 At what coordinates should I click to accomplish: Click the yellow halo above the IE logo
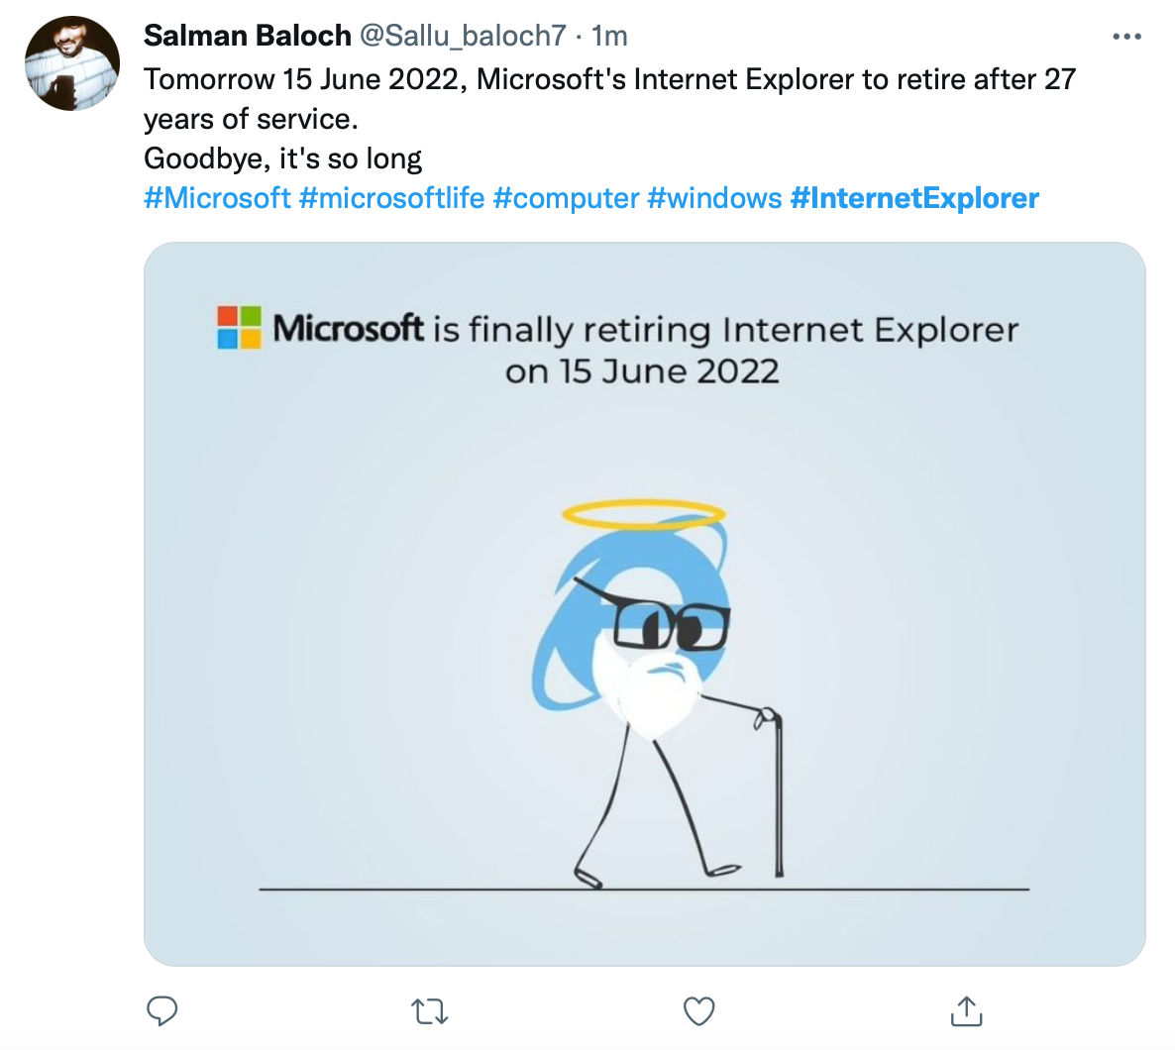(x=644, y=513)
